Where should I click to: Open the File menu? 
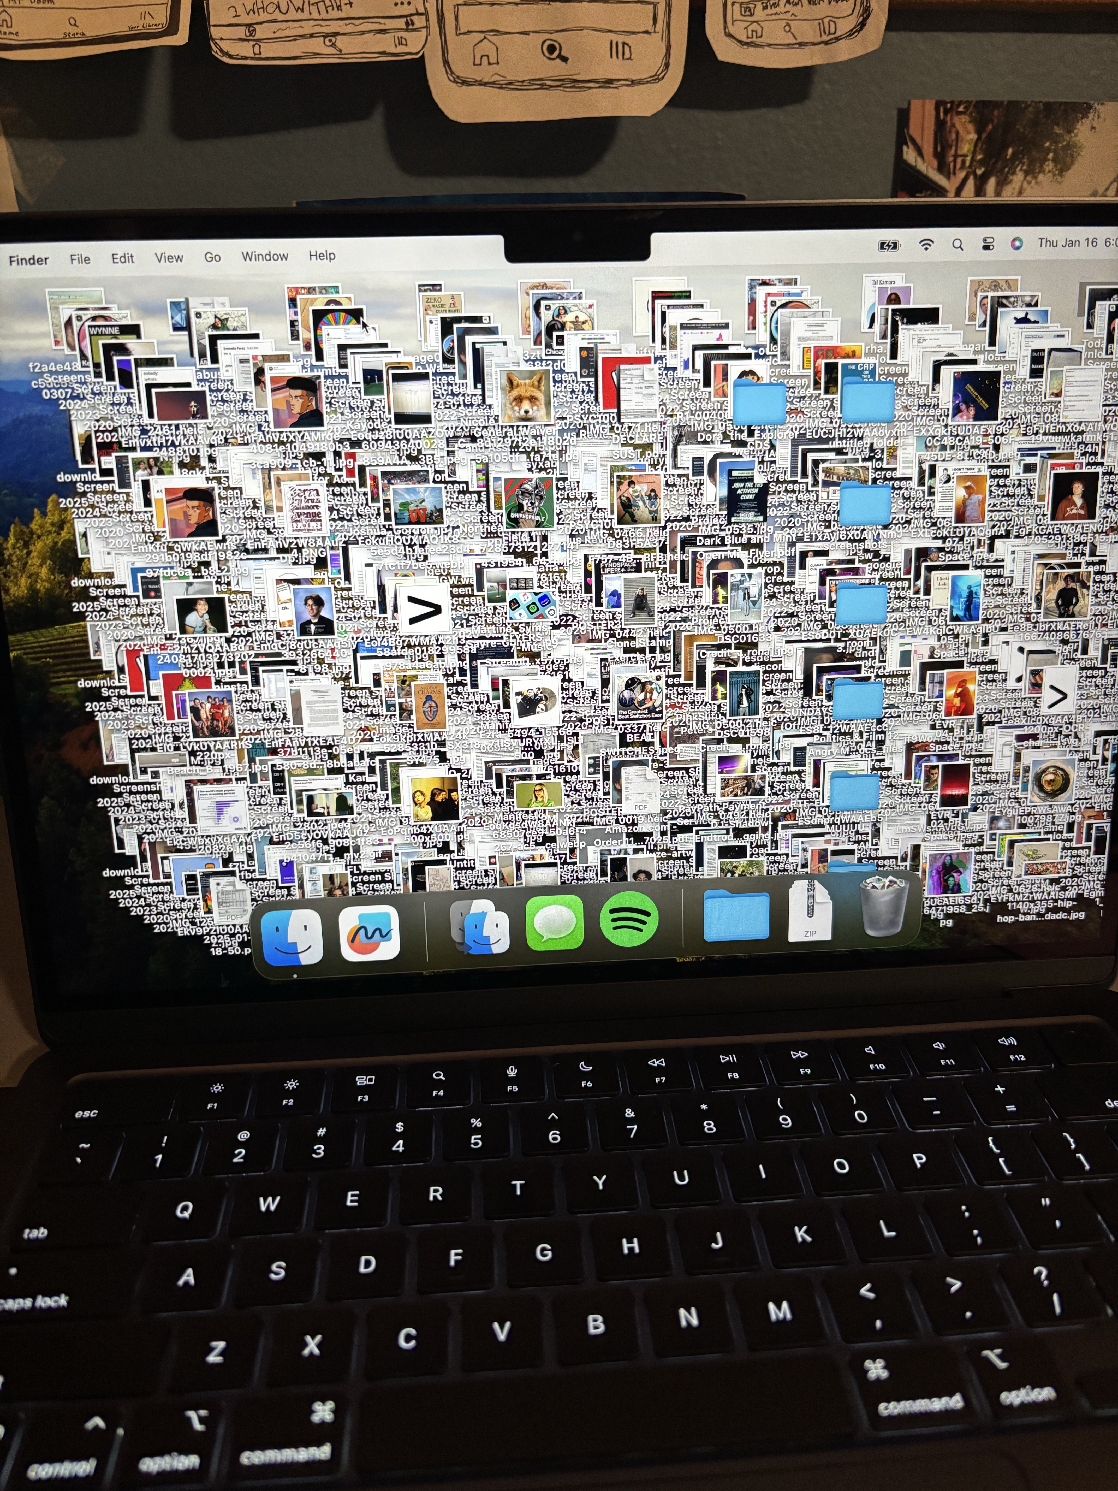click(x=80, y=259)
